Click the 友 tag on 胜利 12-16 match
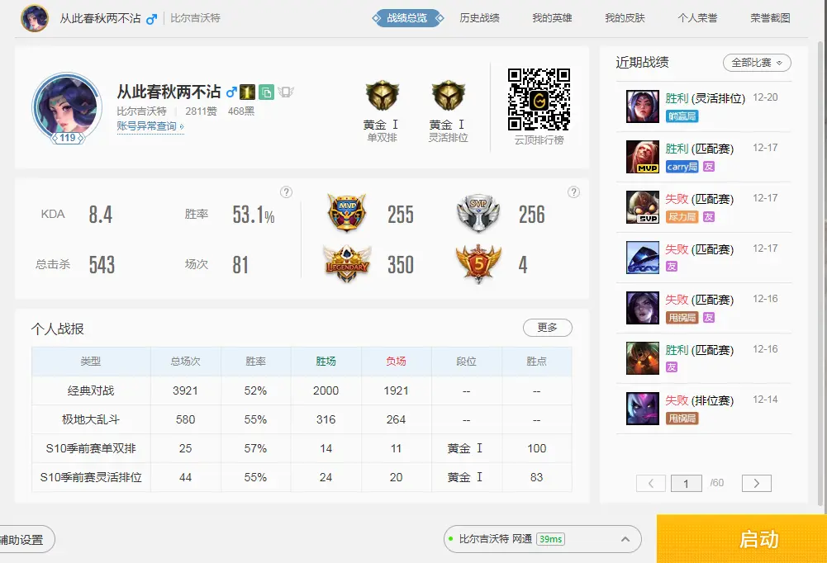This screenshot has height=563, width=827. pyautogui.click(x=672, y=367)
